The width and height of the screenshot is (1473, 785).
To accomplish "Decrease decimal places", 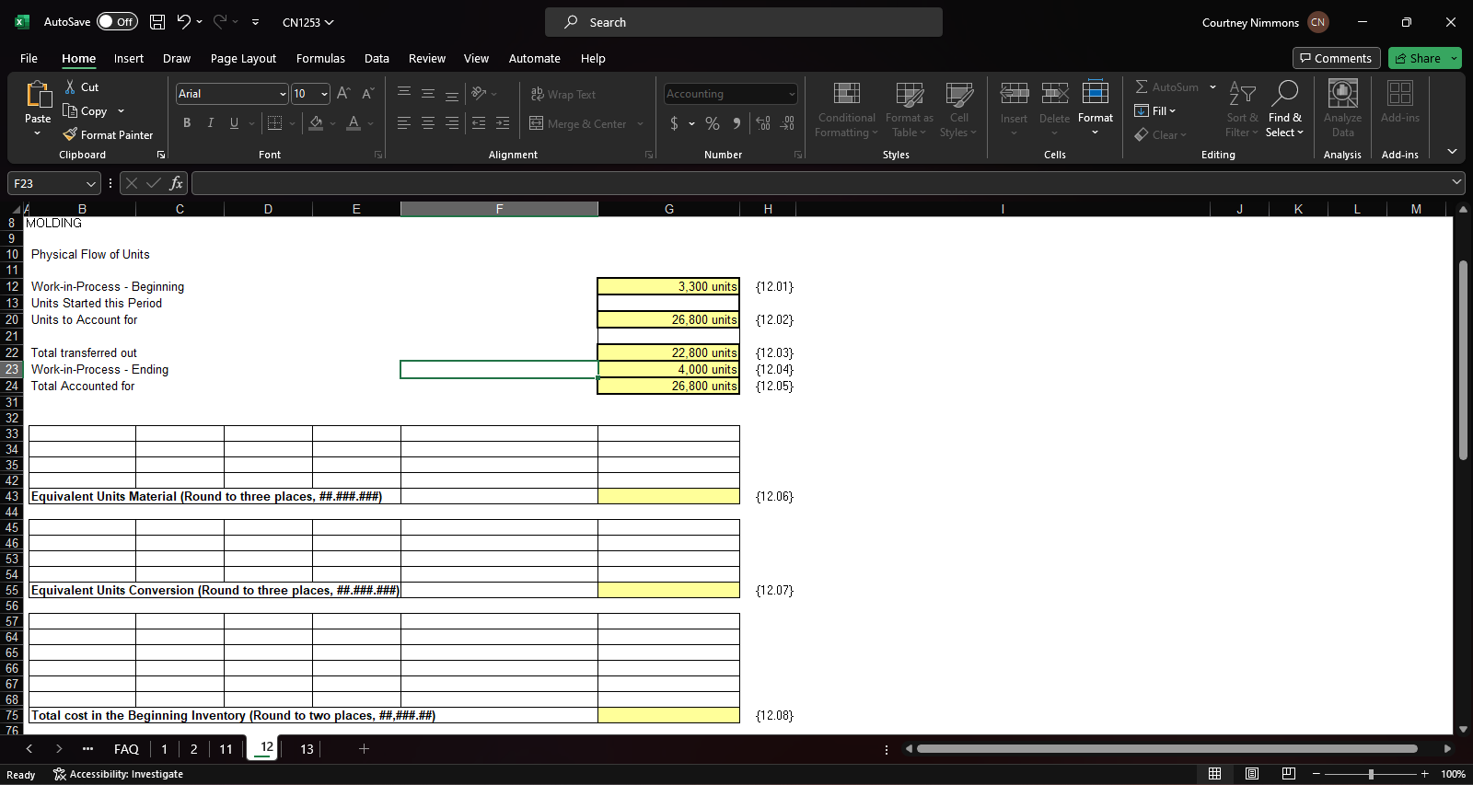I will click(x=787, y=123).
